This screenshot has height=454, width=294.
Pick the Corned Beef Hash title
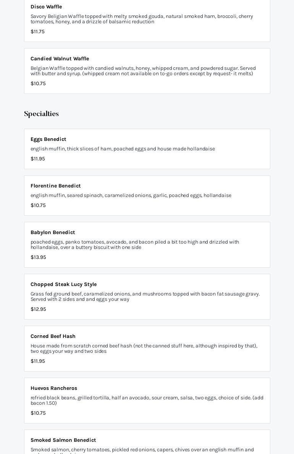[x=53, y=336]
